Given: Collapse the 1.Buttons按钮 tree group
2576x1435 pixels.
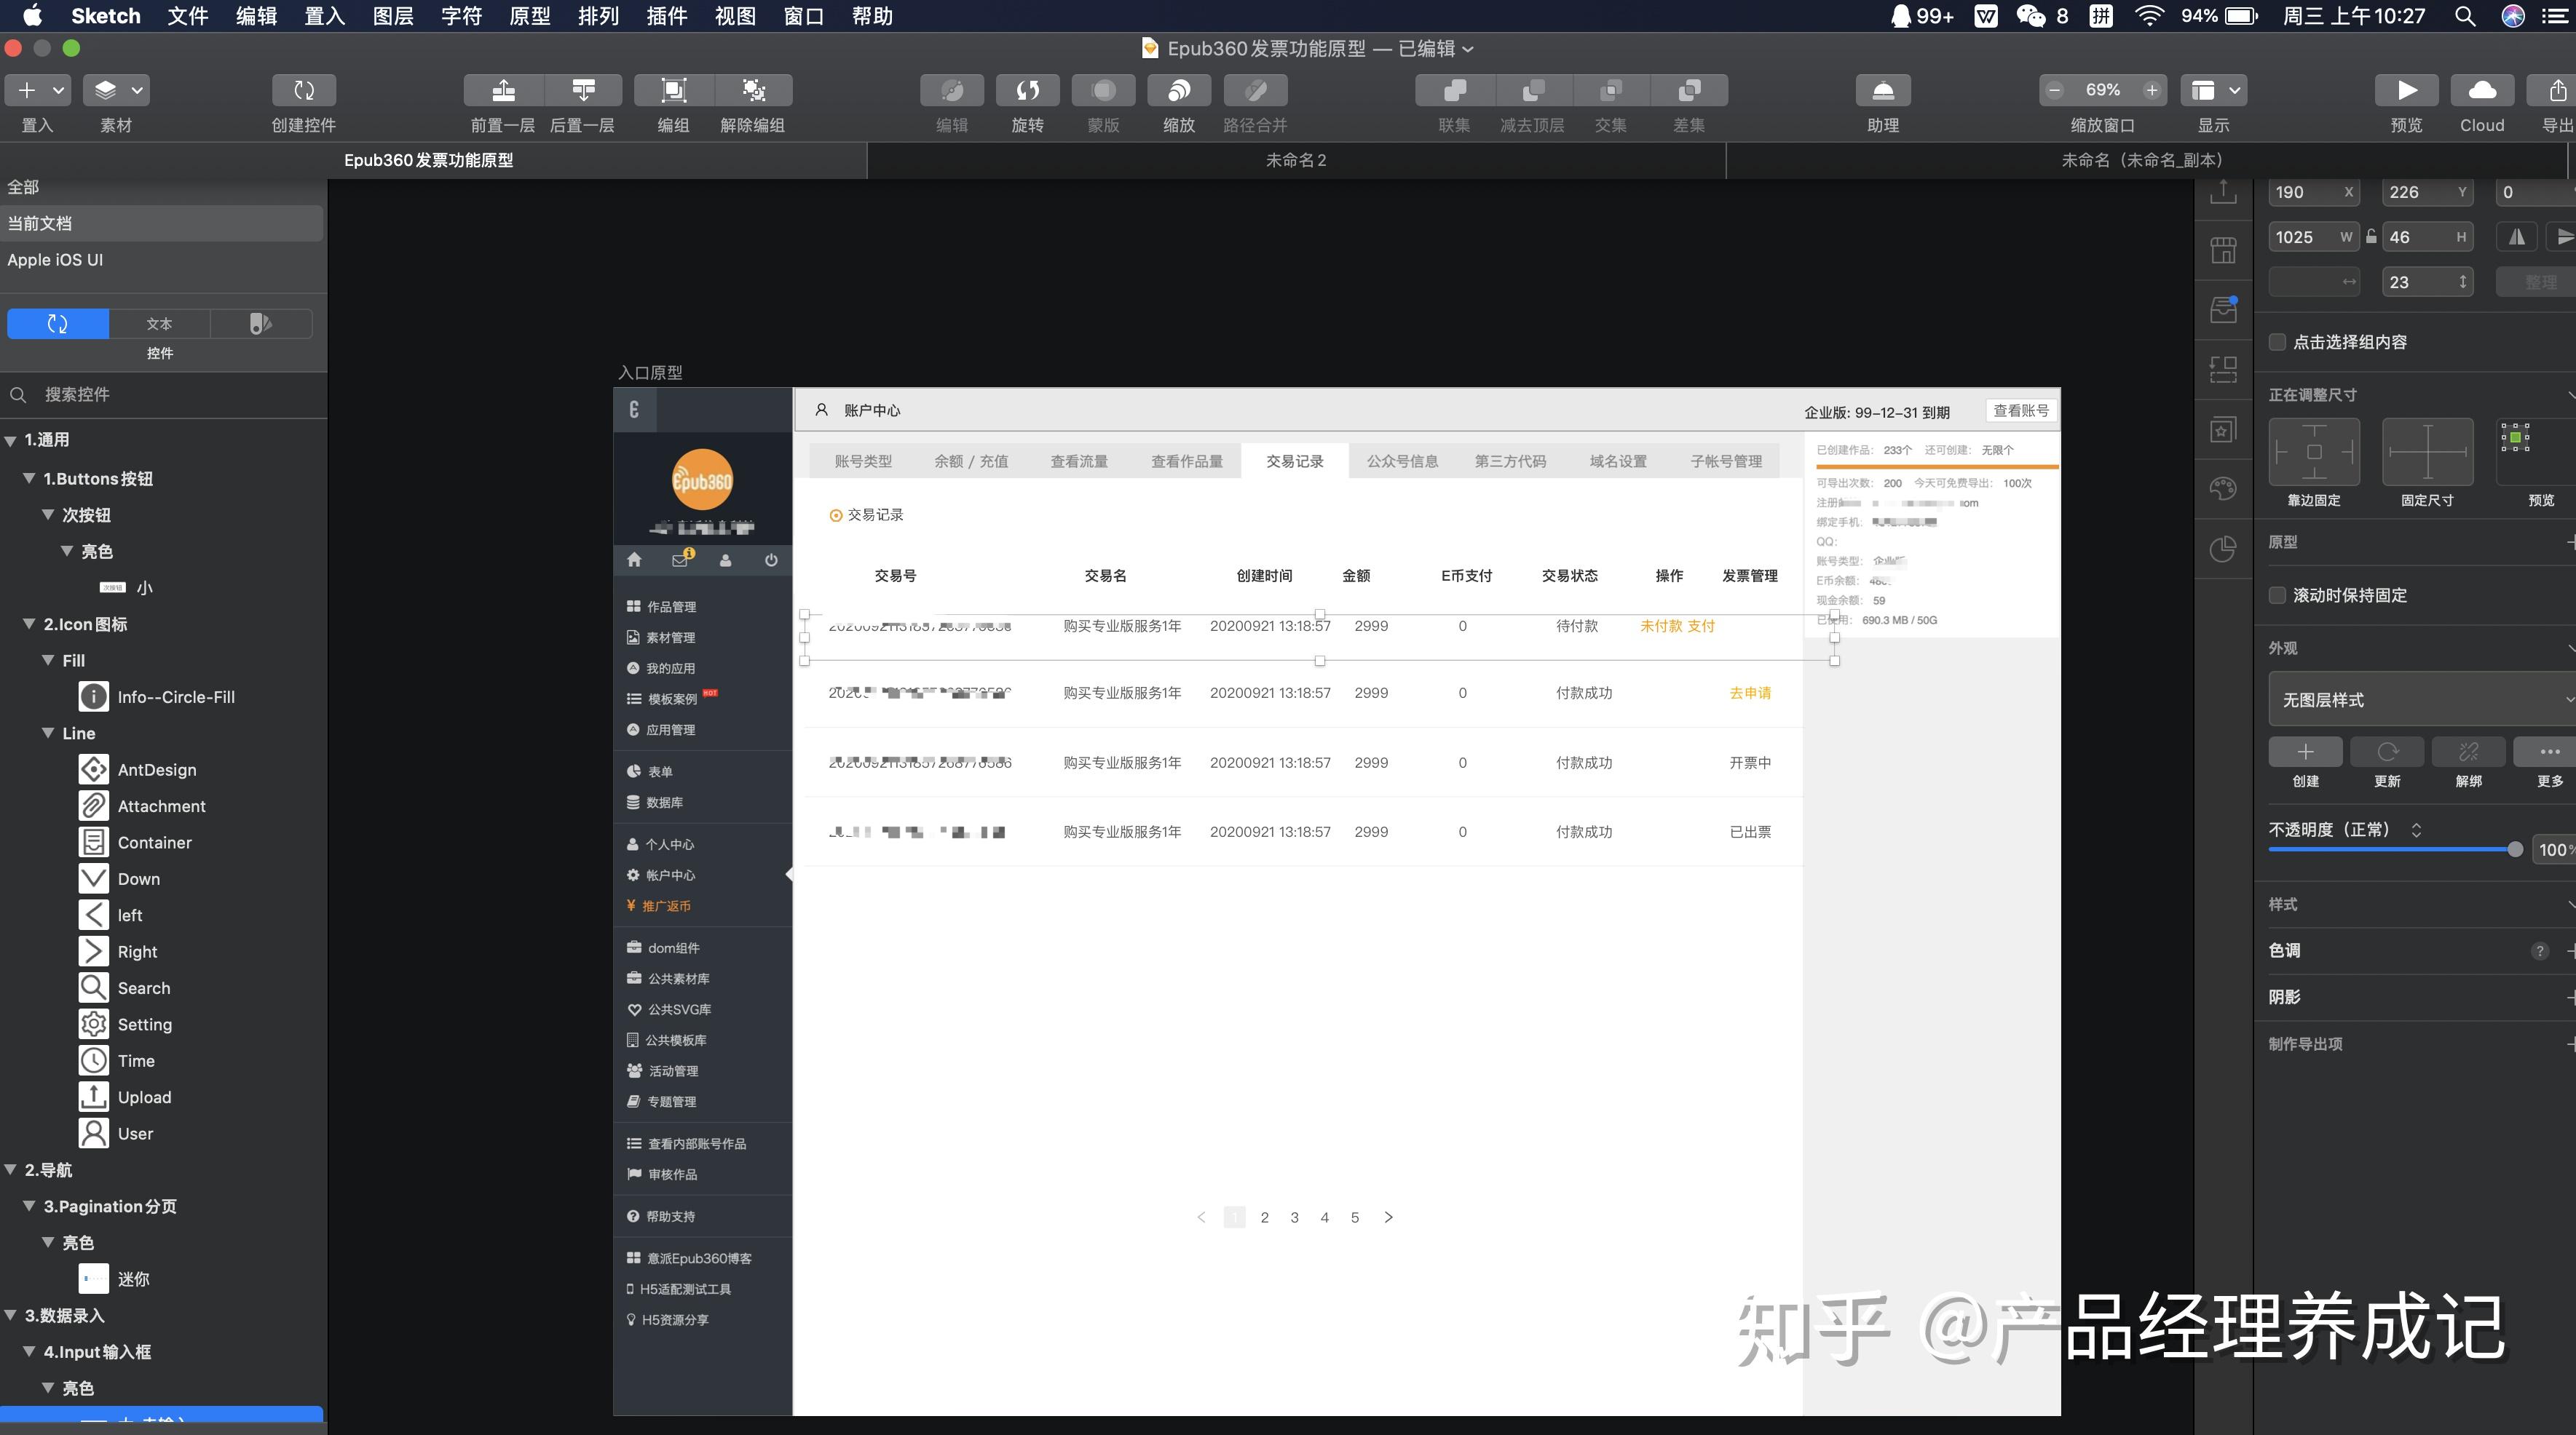Looking at the screenshot, I should pyautogui.click(x=29, y=479).
